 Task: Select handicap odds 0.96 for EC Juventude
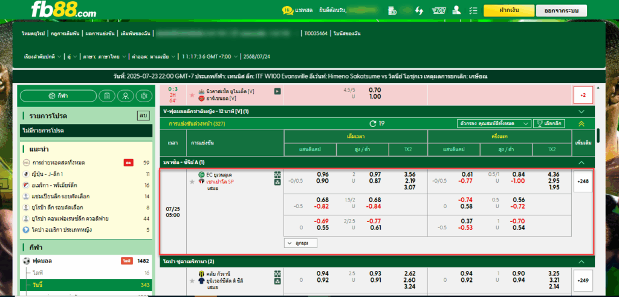(323, 174)
